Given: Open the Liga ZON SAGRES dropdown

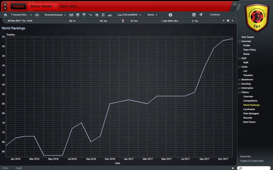Looking at the screenshot, I should point(129,15).
